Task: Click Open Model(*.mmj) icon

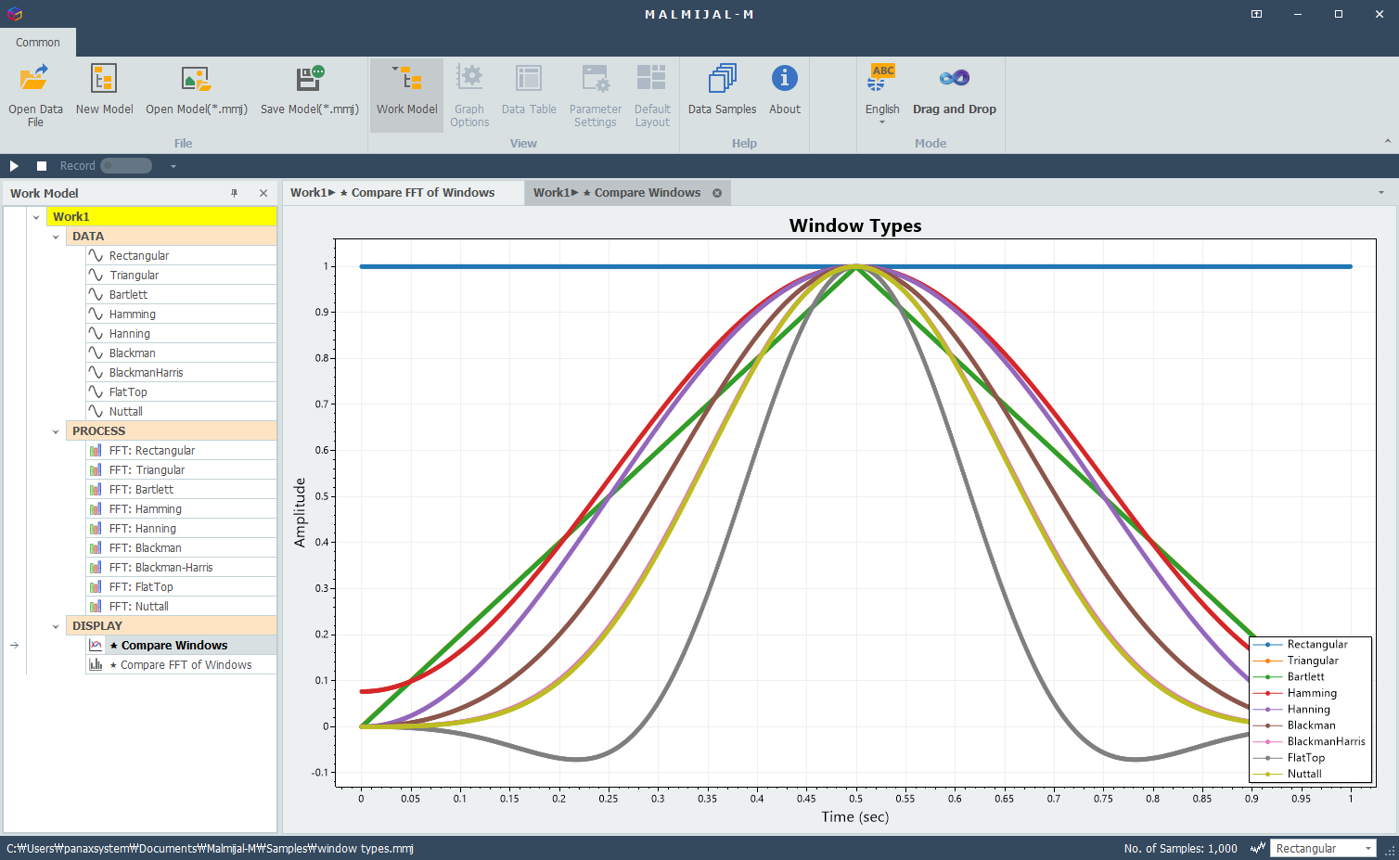Action: point(196,79)
